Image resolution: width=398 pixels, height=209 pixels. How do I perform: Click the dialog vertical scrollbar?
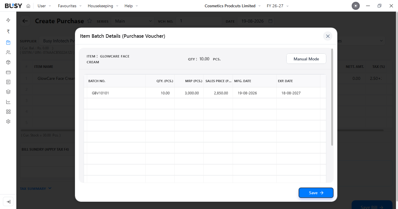(x=332, y=97)
